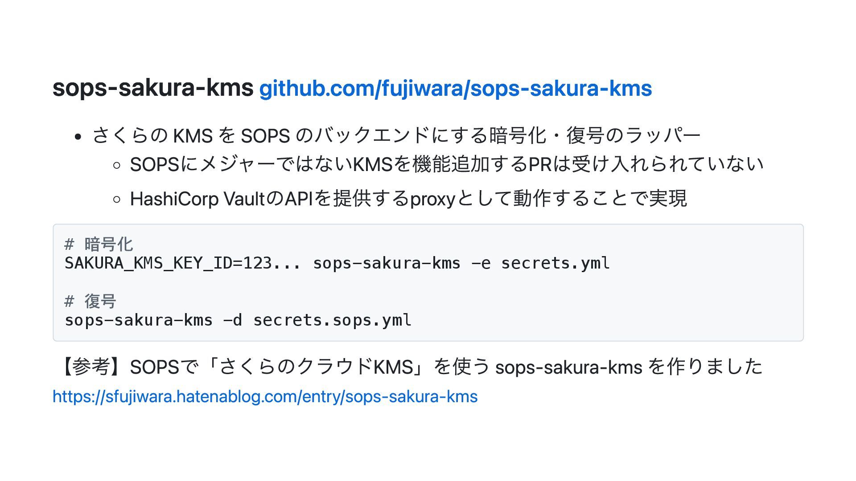Click the SAKURA_KMS_KEY_ID=123... command line
This screenshot has height=481, width=856.
(x=337, y=263)
